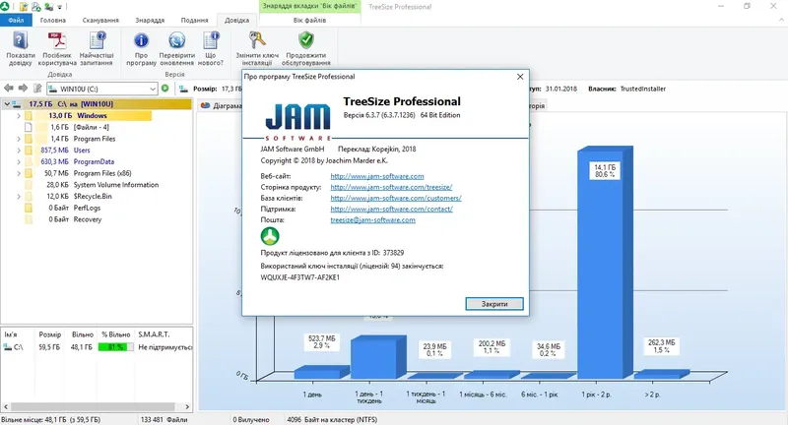The height and width of the screenshot is (425, 788).
Task: Close the Про програму dialog with X
Action: point(520,77)
